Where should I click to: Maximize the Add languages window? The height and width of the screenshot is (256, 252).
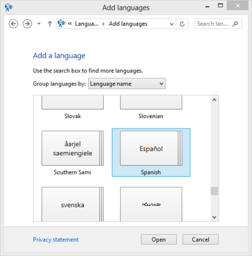[220, 5]
